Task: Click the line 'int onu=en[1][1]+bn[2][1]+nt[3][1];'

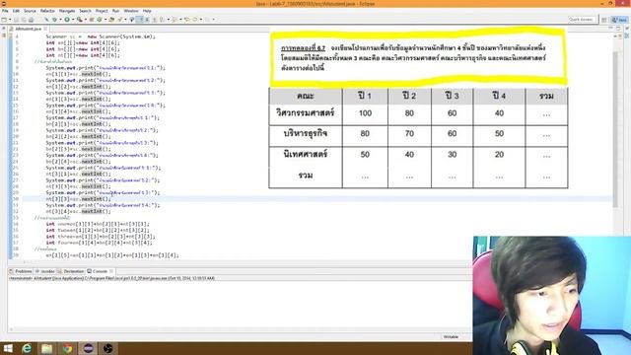Action: click(x=98, y=224)
